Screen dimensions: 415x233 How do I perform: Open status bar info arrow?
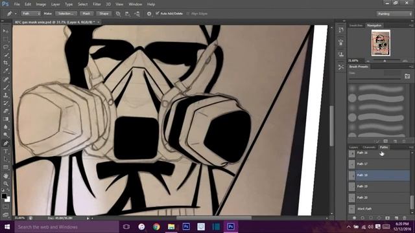click(88, 218)
